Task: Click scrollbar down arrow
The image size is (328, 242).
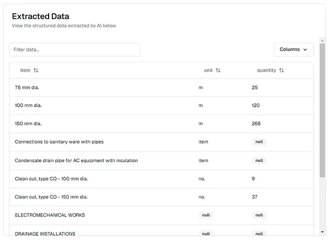Action: click(x=322, y=232)
